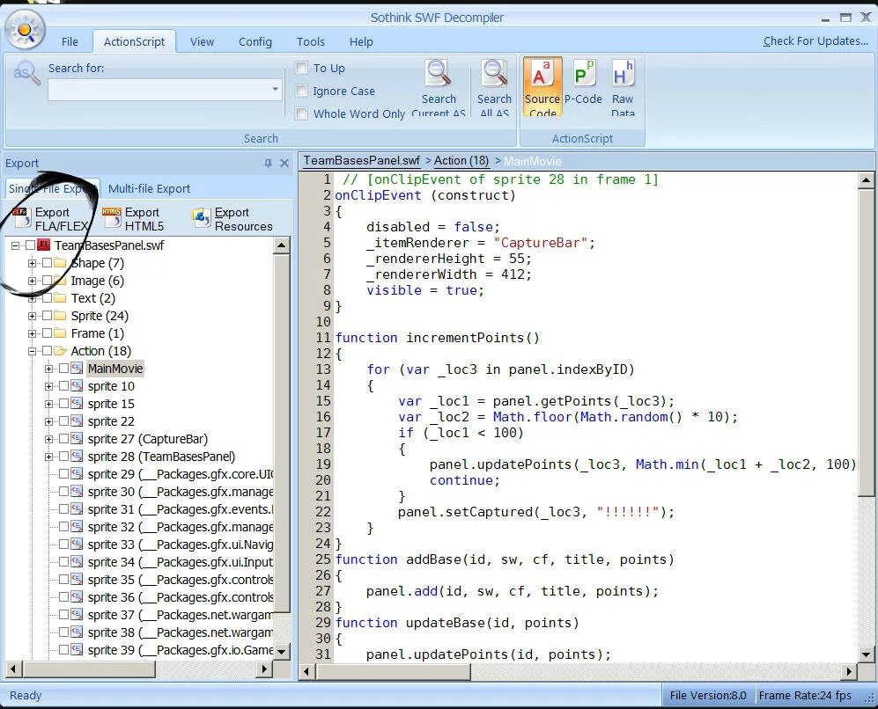This screenshot has width=878, height=709.
Task: Click Export Resources button
Action: coord(232,219)
